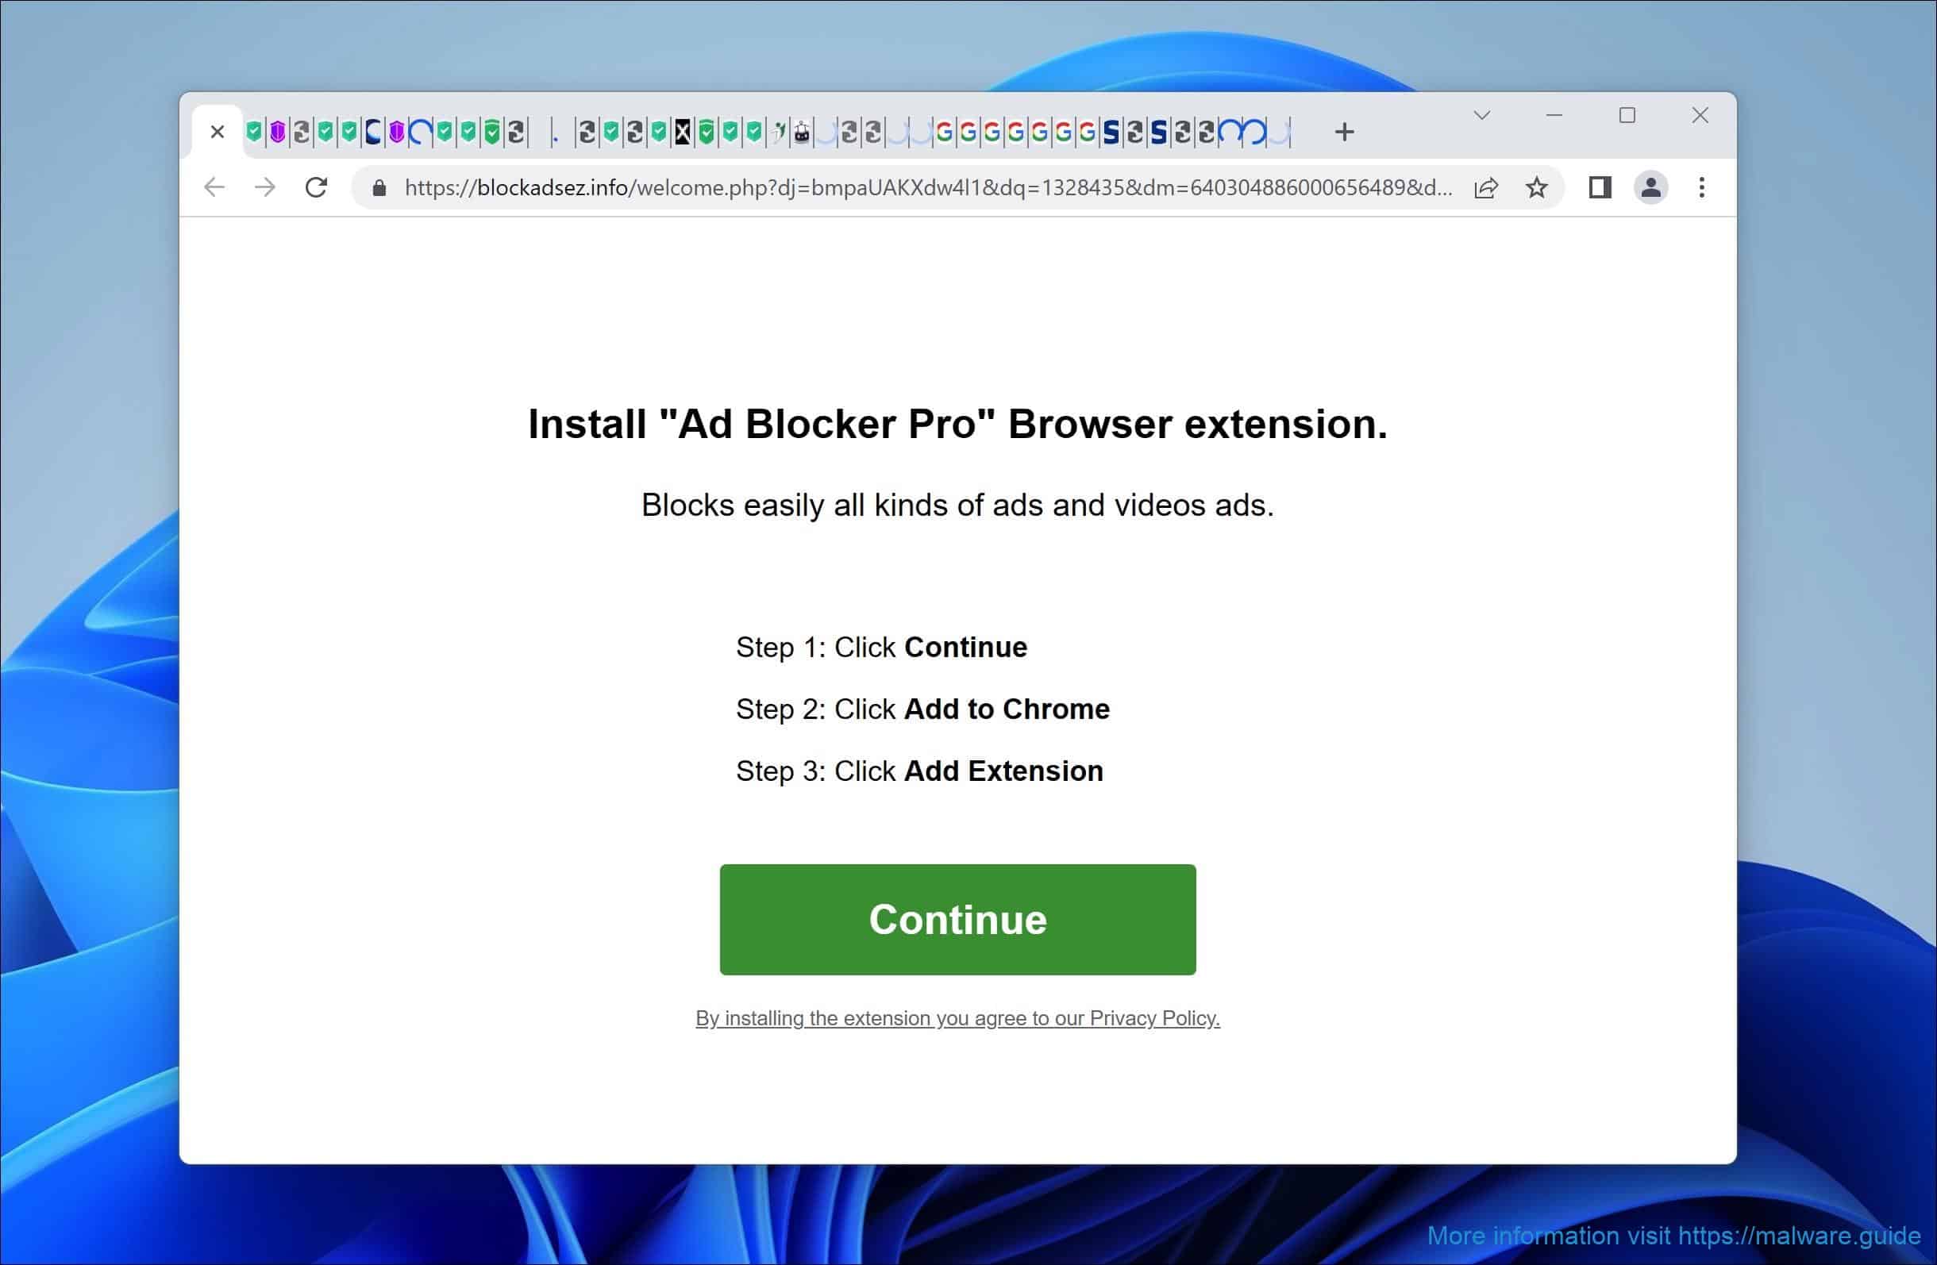Open the Privacy Policy link

click(x=957, y=1017)
